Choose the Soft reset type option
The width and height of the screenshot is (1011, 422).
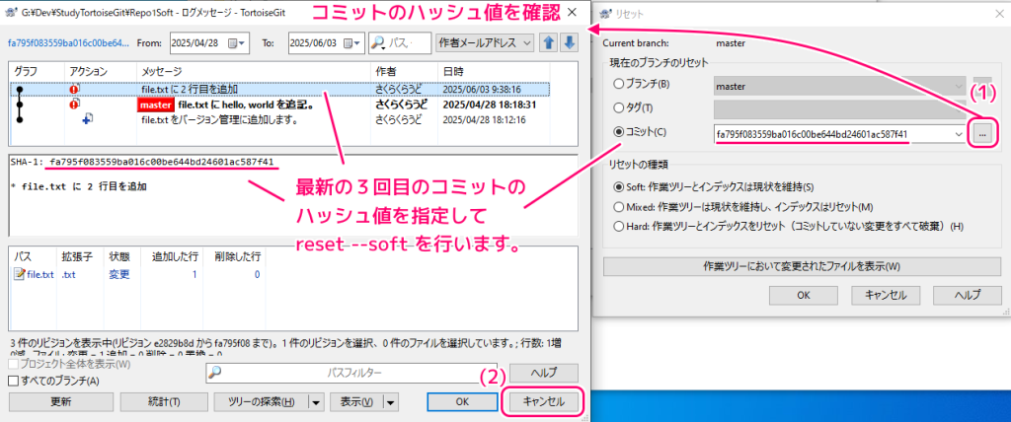(x=619, y=186)
